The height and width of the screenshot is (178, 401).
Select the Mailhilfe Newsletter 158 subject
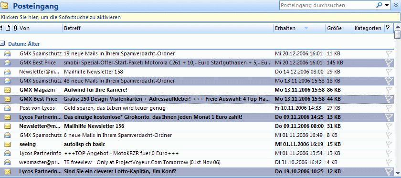[94, 72]
